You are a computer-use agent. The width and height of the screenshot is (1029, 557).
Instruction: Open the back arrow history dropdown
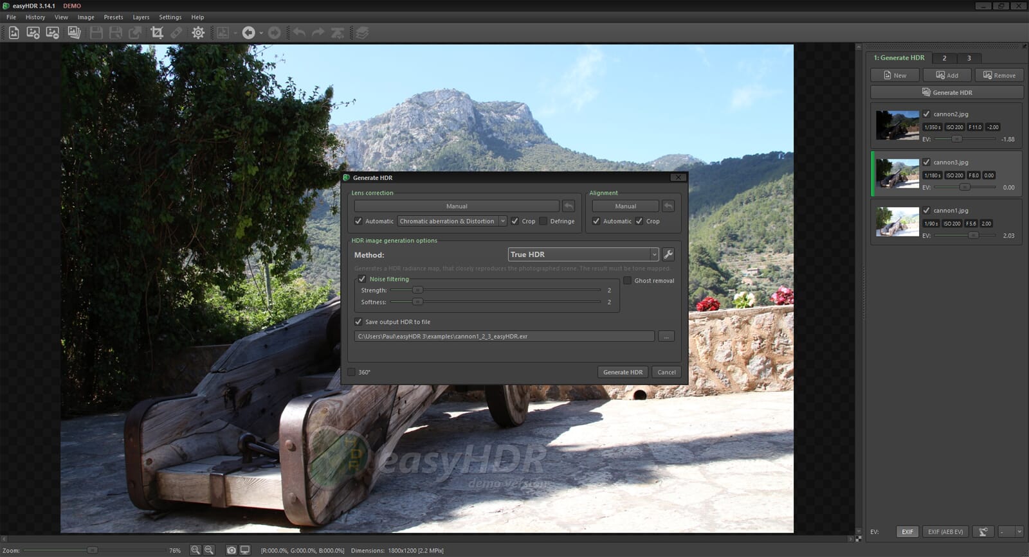coord(261,33)
